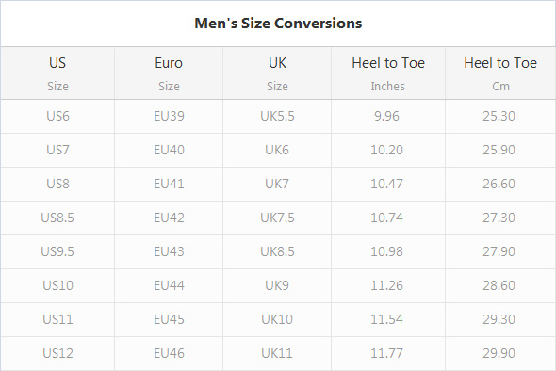The image size is (556, 371).
Task: Select the UK11 cell
Action: coord(277,353)
